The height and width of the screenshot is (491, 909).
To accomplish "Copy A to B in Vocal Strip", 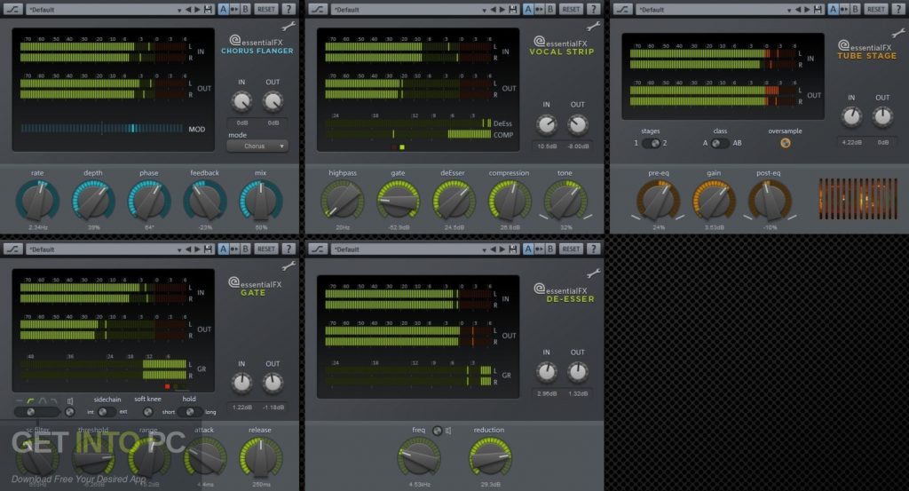I will click(539, 9).
